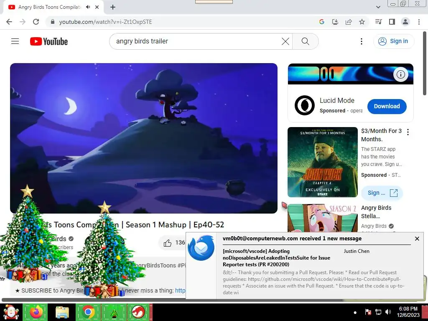This screenshot has width=428, height=321.
Task: Reload the YouTube page
Action: [x=36, y=22]
